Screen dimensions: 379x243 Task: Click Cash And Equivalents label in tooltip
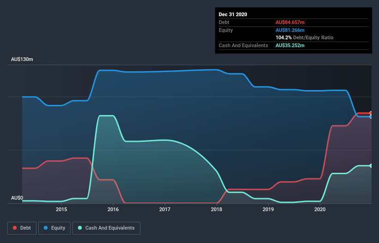(243, 45)
